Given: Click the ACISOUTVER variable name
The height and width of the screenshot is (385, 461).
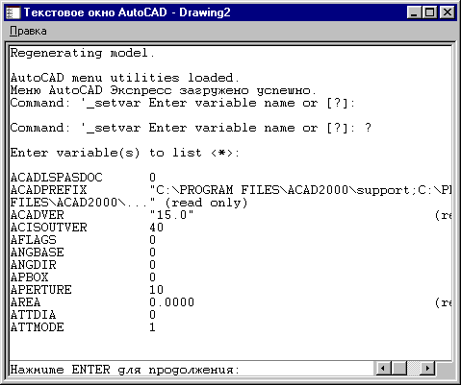Looking at the screenshot, I should click(x=49, y=228).
